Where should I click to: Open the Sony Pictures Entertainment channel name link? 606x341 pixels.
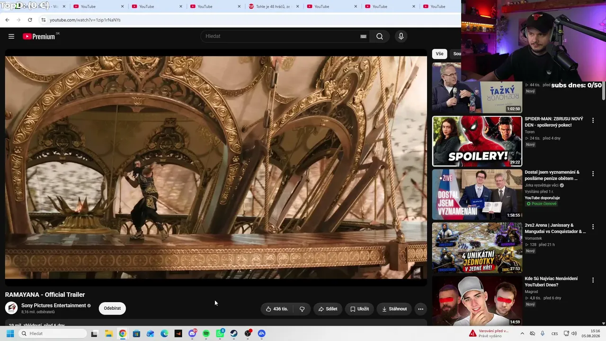coord(53,305)
